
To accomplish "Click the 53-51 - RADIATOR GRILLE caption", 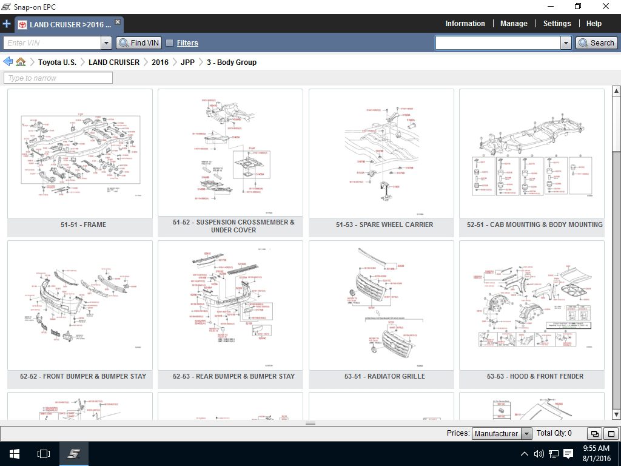I will [x=384, y=376].
